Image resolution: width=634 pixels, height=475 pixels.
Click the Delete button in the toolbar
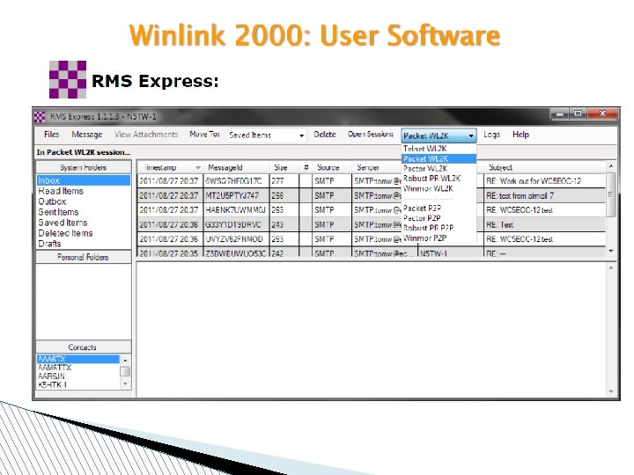pyautogui.click(x=325, y=135)
